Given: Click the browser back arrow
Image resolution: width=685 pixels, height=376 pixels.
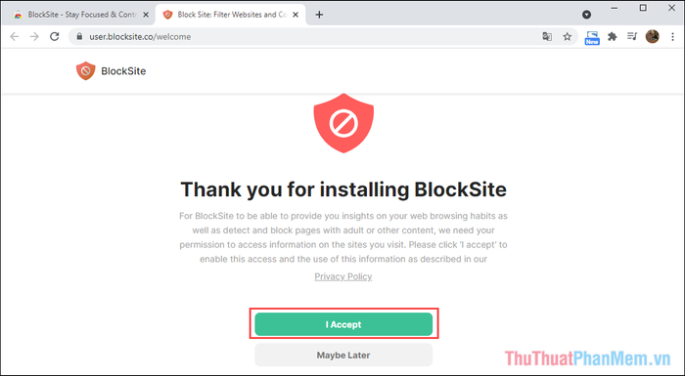Looking at the screenshot, I should pyautogui.click(x=15, y=37).
